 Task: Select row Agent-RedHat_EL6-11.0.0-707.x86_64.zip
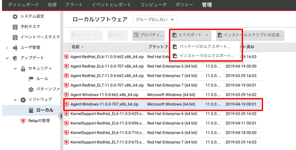(162, 66)
